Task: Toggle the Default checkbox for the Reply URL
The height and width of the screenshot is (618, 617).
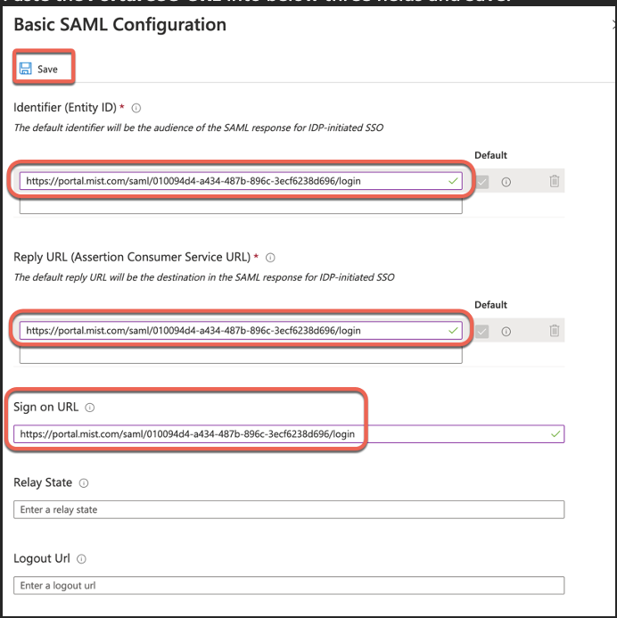Action: [483, 331]
